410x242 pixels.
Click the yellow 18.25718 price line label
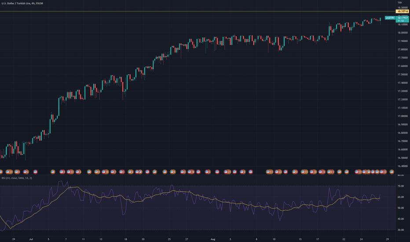[403, 11]
